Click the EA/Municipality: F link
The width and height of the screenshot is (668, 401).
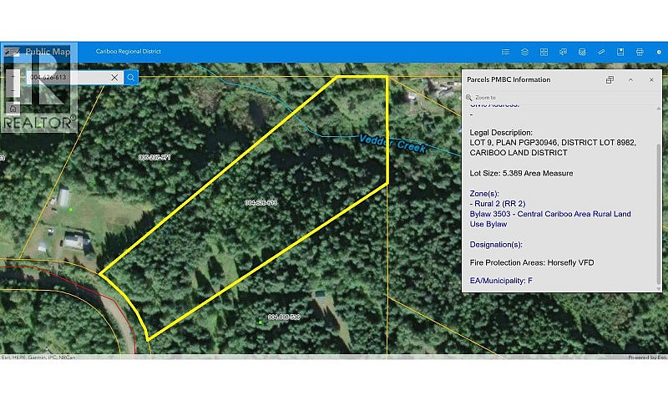click(501, 281)
